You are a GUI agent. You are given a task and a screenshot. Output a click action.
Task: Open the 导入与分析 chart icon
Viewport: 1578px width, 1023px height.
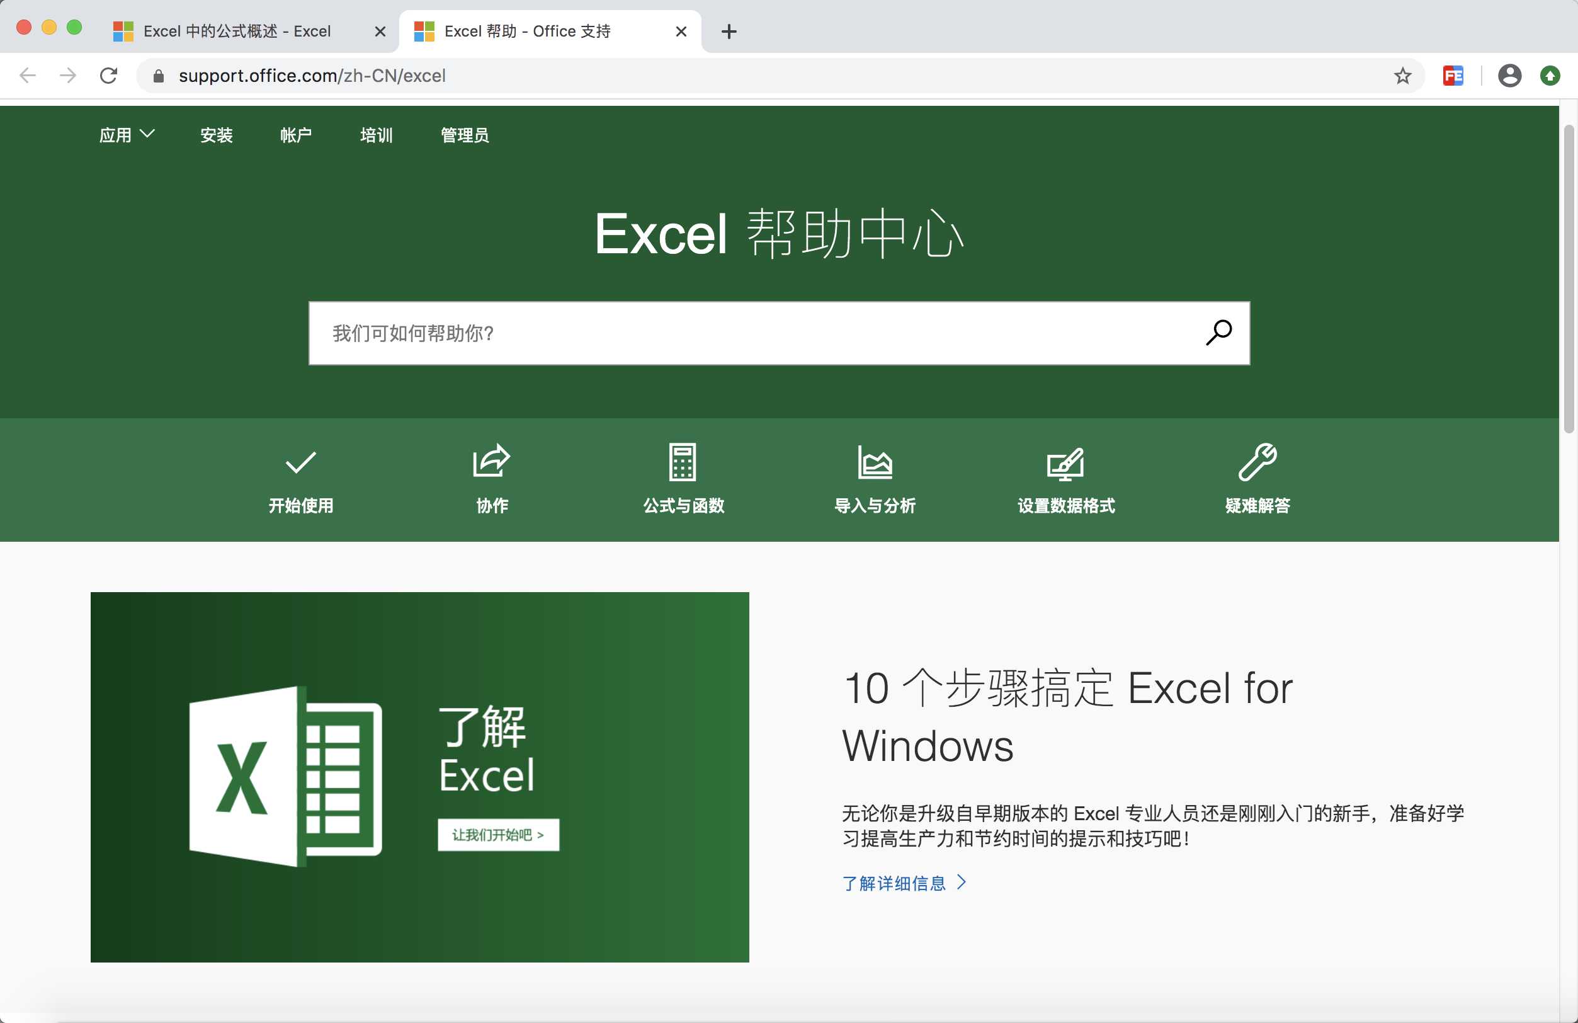(x=875, y=462)
